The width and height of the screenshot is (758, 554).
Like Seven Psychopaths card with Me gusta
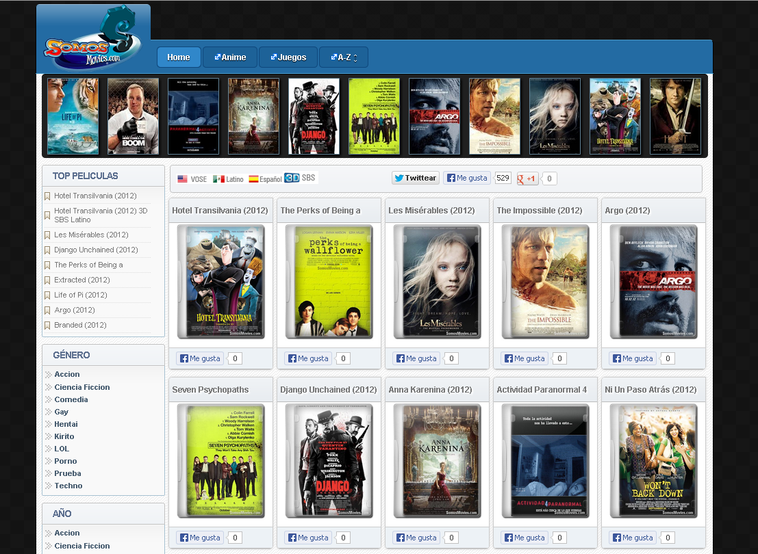tap(200, 538)
